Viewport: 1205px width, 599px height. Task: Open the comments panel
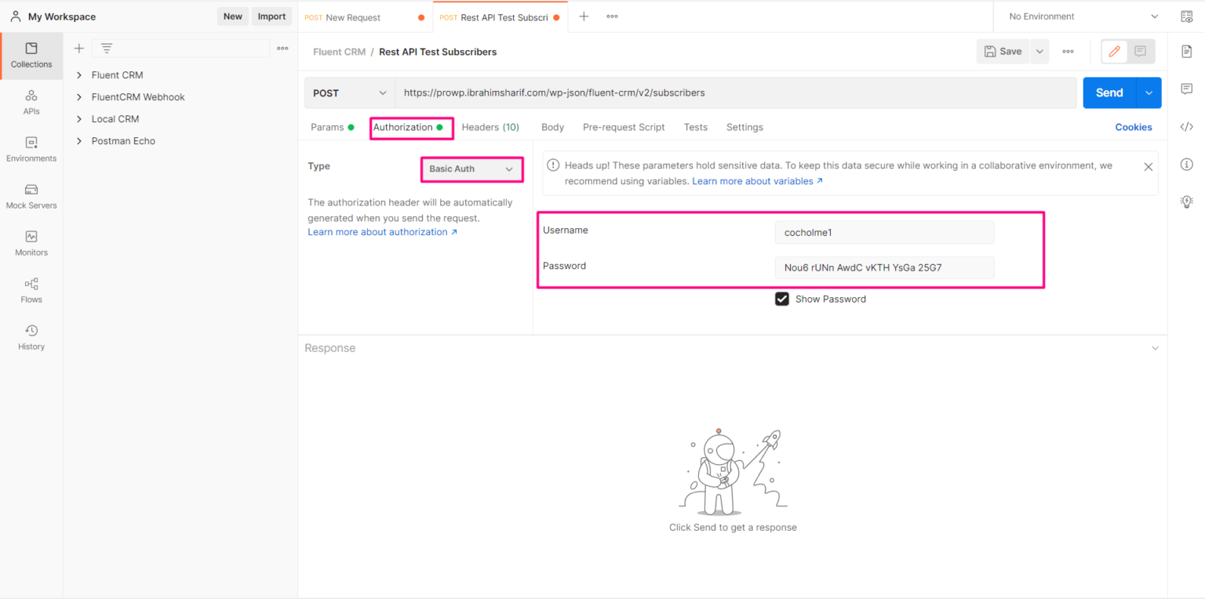coord(1187,89)
